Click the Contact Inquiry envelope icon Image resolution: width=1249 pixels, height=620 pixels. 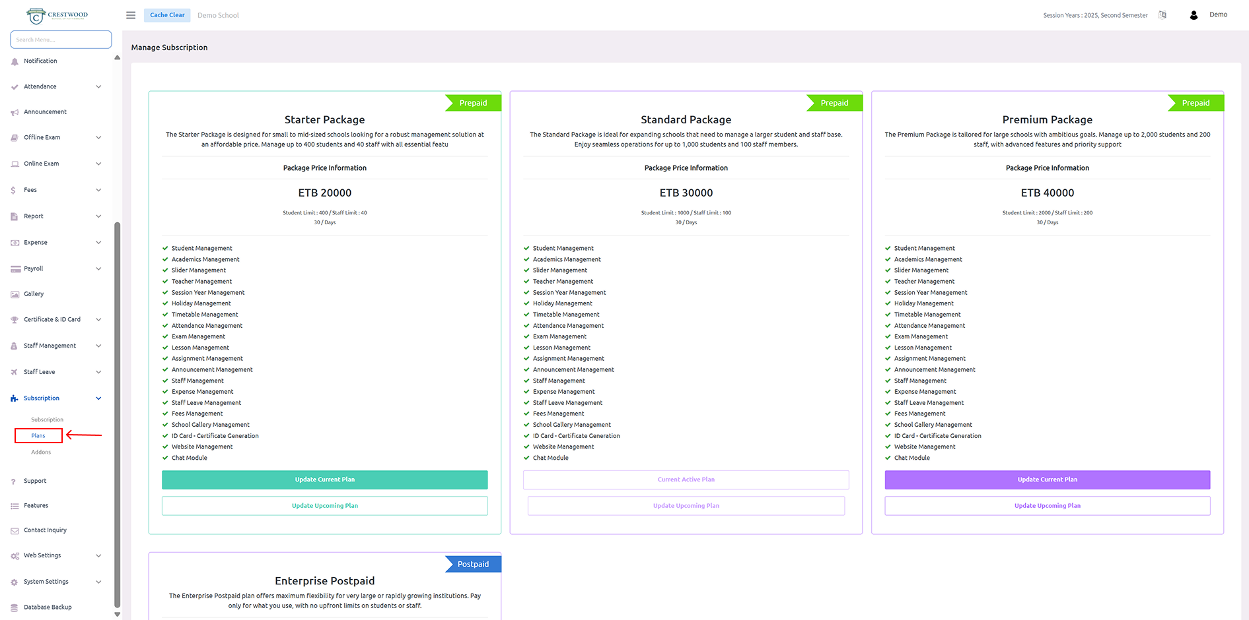point(15,531)
